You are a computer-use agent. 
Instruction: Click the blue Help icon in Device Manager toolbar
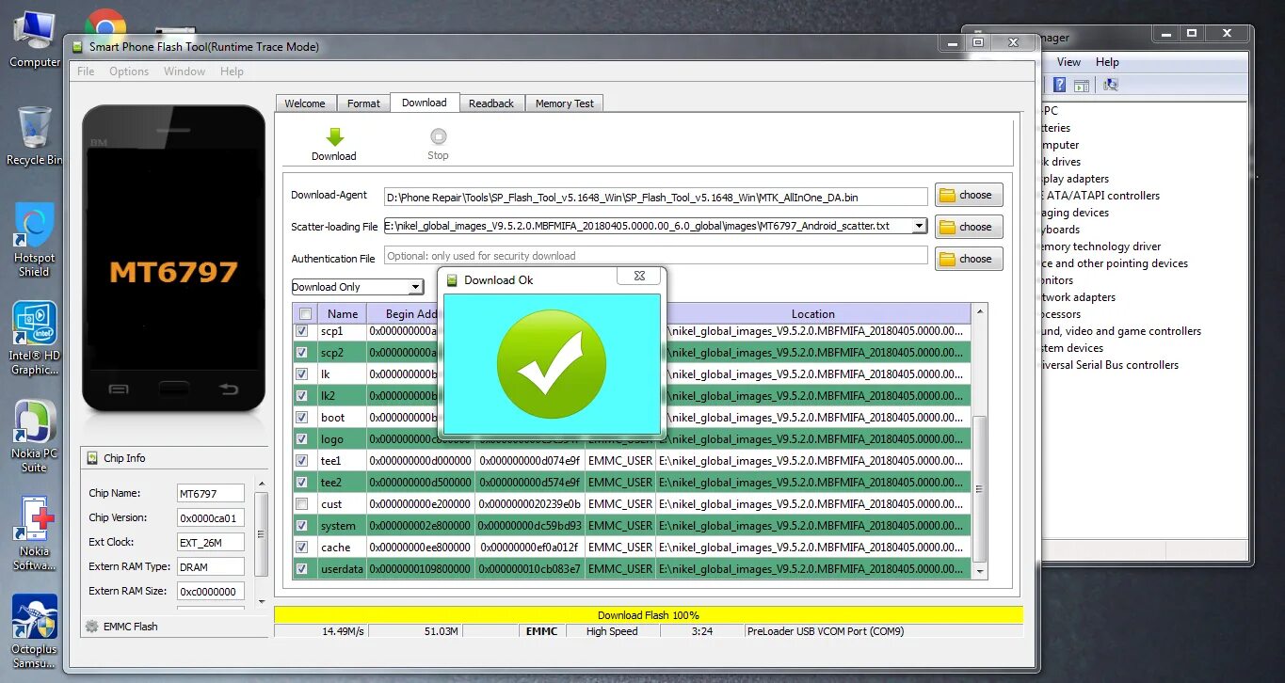click(x=1059, y=85)
